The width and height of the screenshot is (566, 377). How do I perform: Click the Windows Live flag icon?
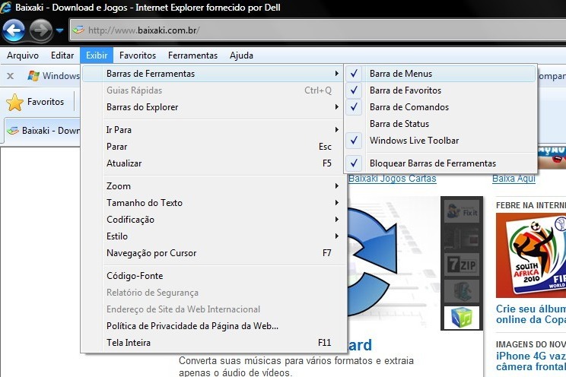click(33, 76)
